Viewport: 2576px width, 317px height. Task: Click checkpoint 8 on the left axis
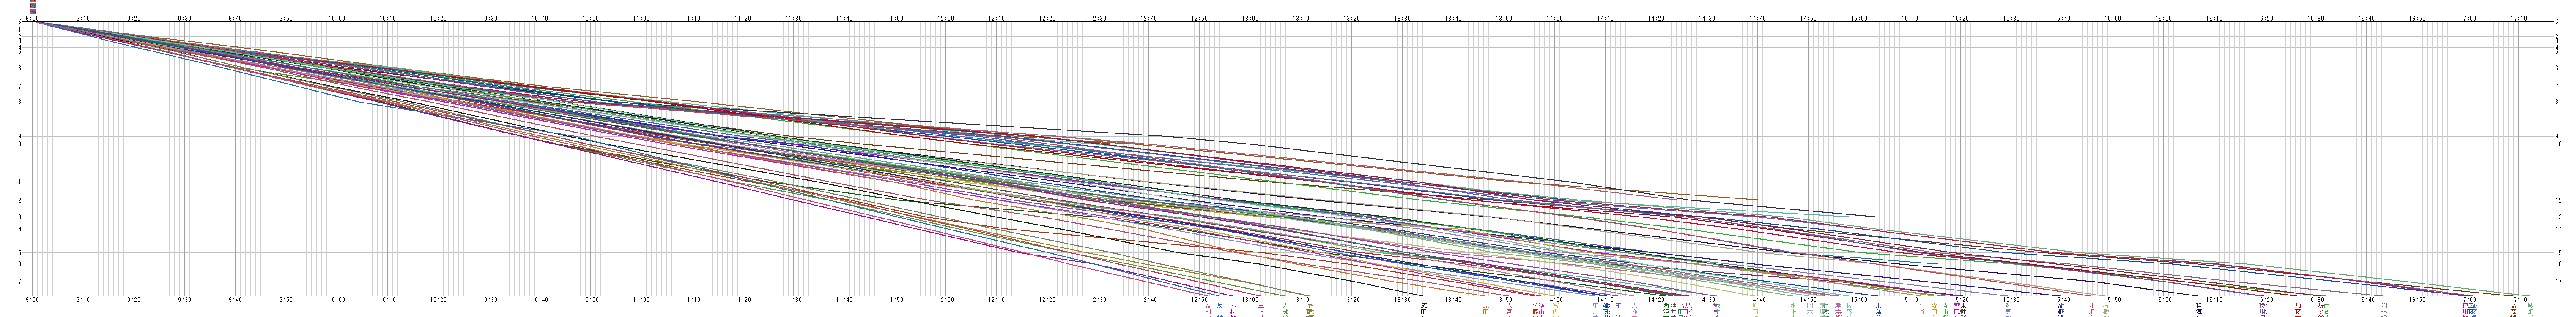click(x=20, y=102)
